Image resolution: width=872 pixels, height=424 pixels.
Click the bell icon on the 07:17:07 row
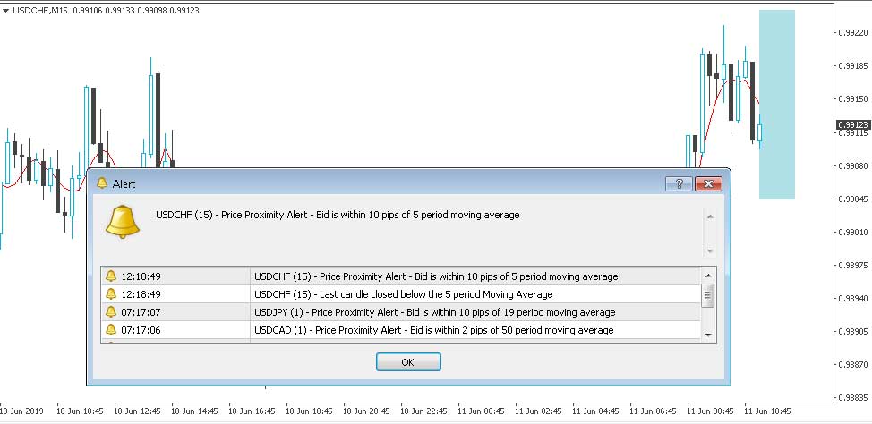tap(111, 312)
